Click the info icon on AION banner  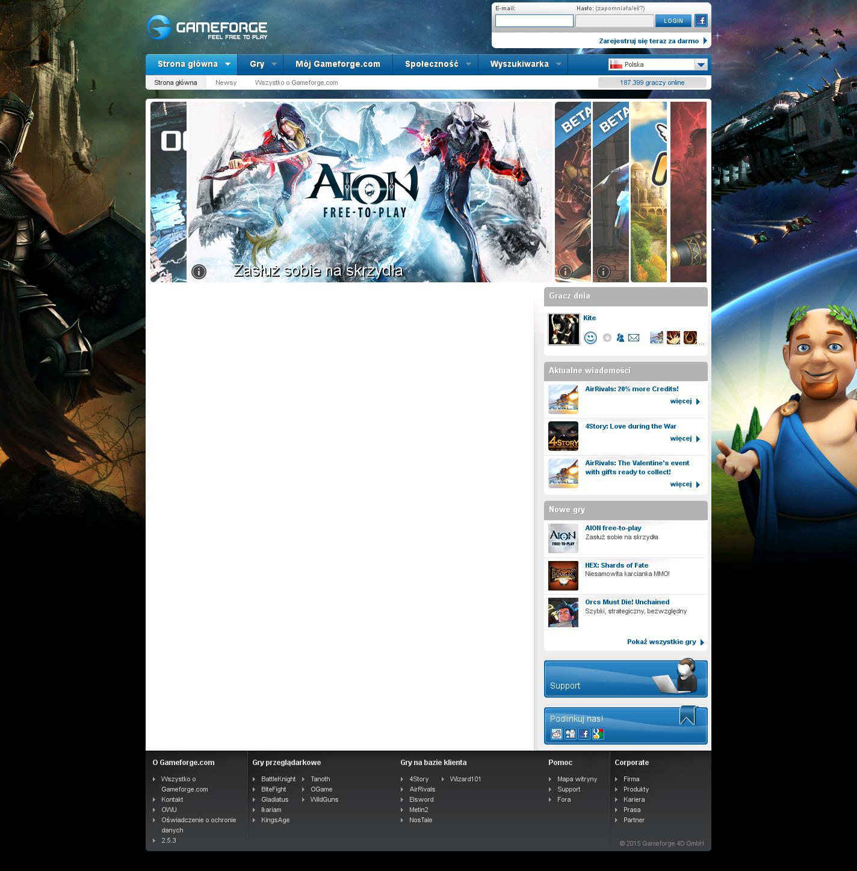199,272
